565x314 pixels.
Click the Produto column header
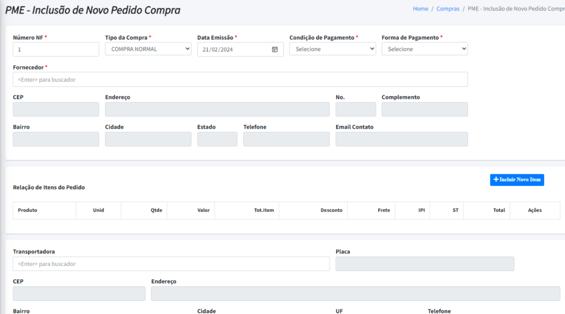[x=28, y=210]
